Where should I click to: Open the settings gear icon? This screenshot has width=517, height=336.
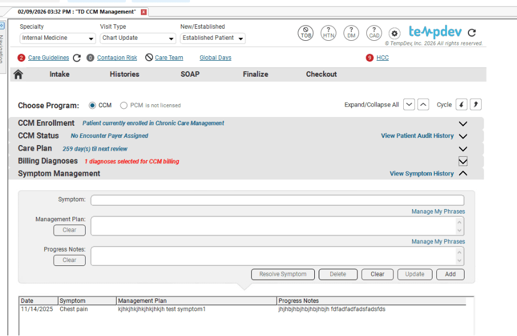pyautogui.click(x=394, y=33)
